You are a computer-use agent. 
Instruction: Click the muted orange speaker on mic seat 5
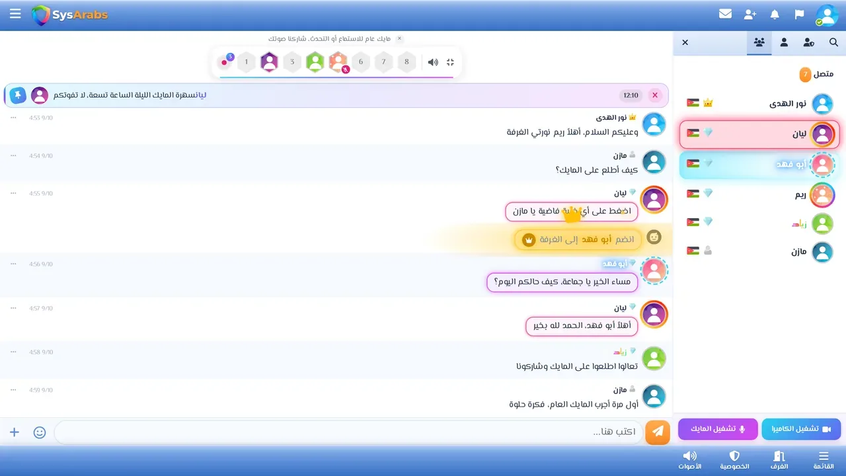tap(338, 62)
